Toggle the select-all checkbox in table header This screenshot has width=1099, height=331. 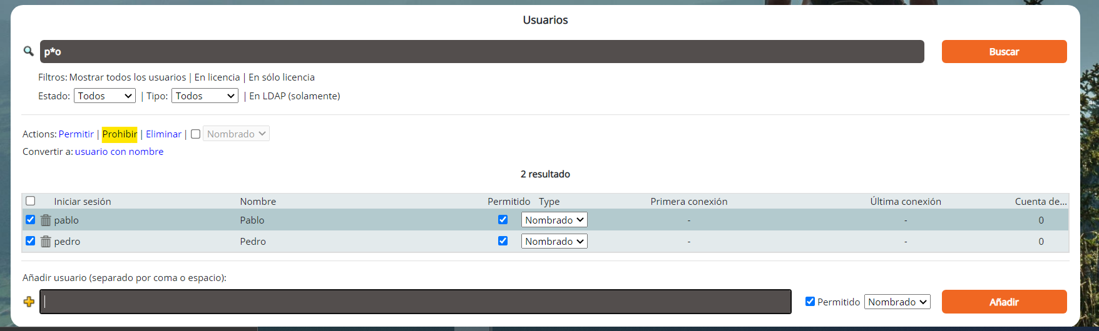pyautogui.click(x=30, y=201)
